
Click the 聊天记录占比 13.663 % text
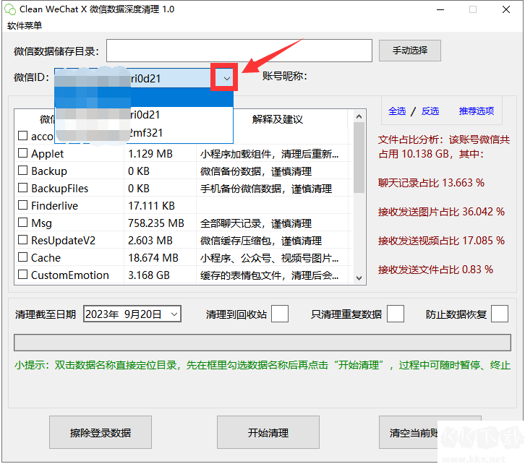tap(431, 183)
